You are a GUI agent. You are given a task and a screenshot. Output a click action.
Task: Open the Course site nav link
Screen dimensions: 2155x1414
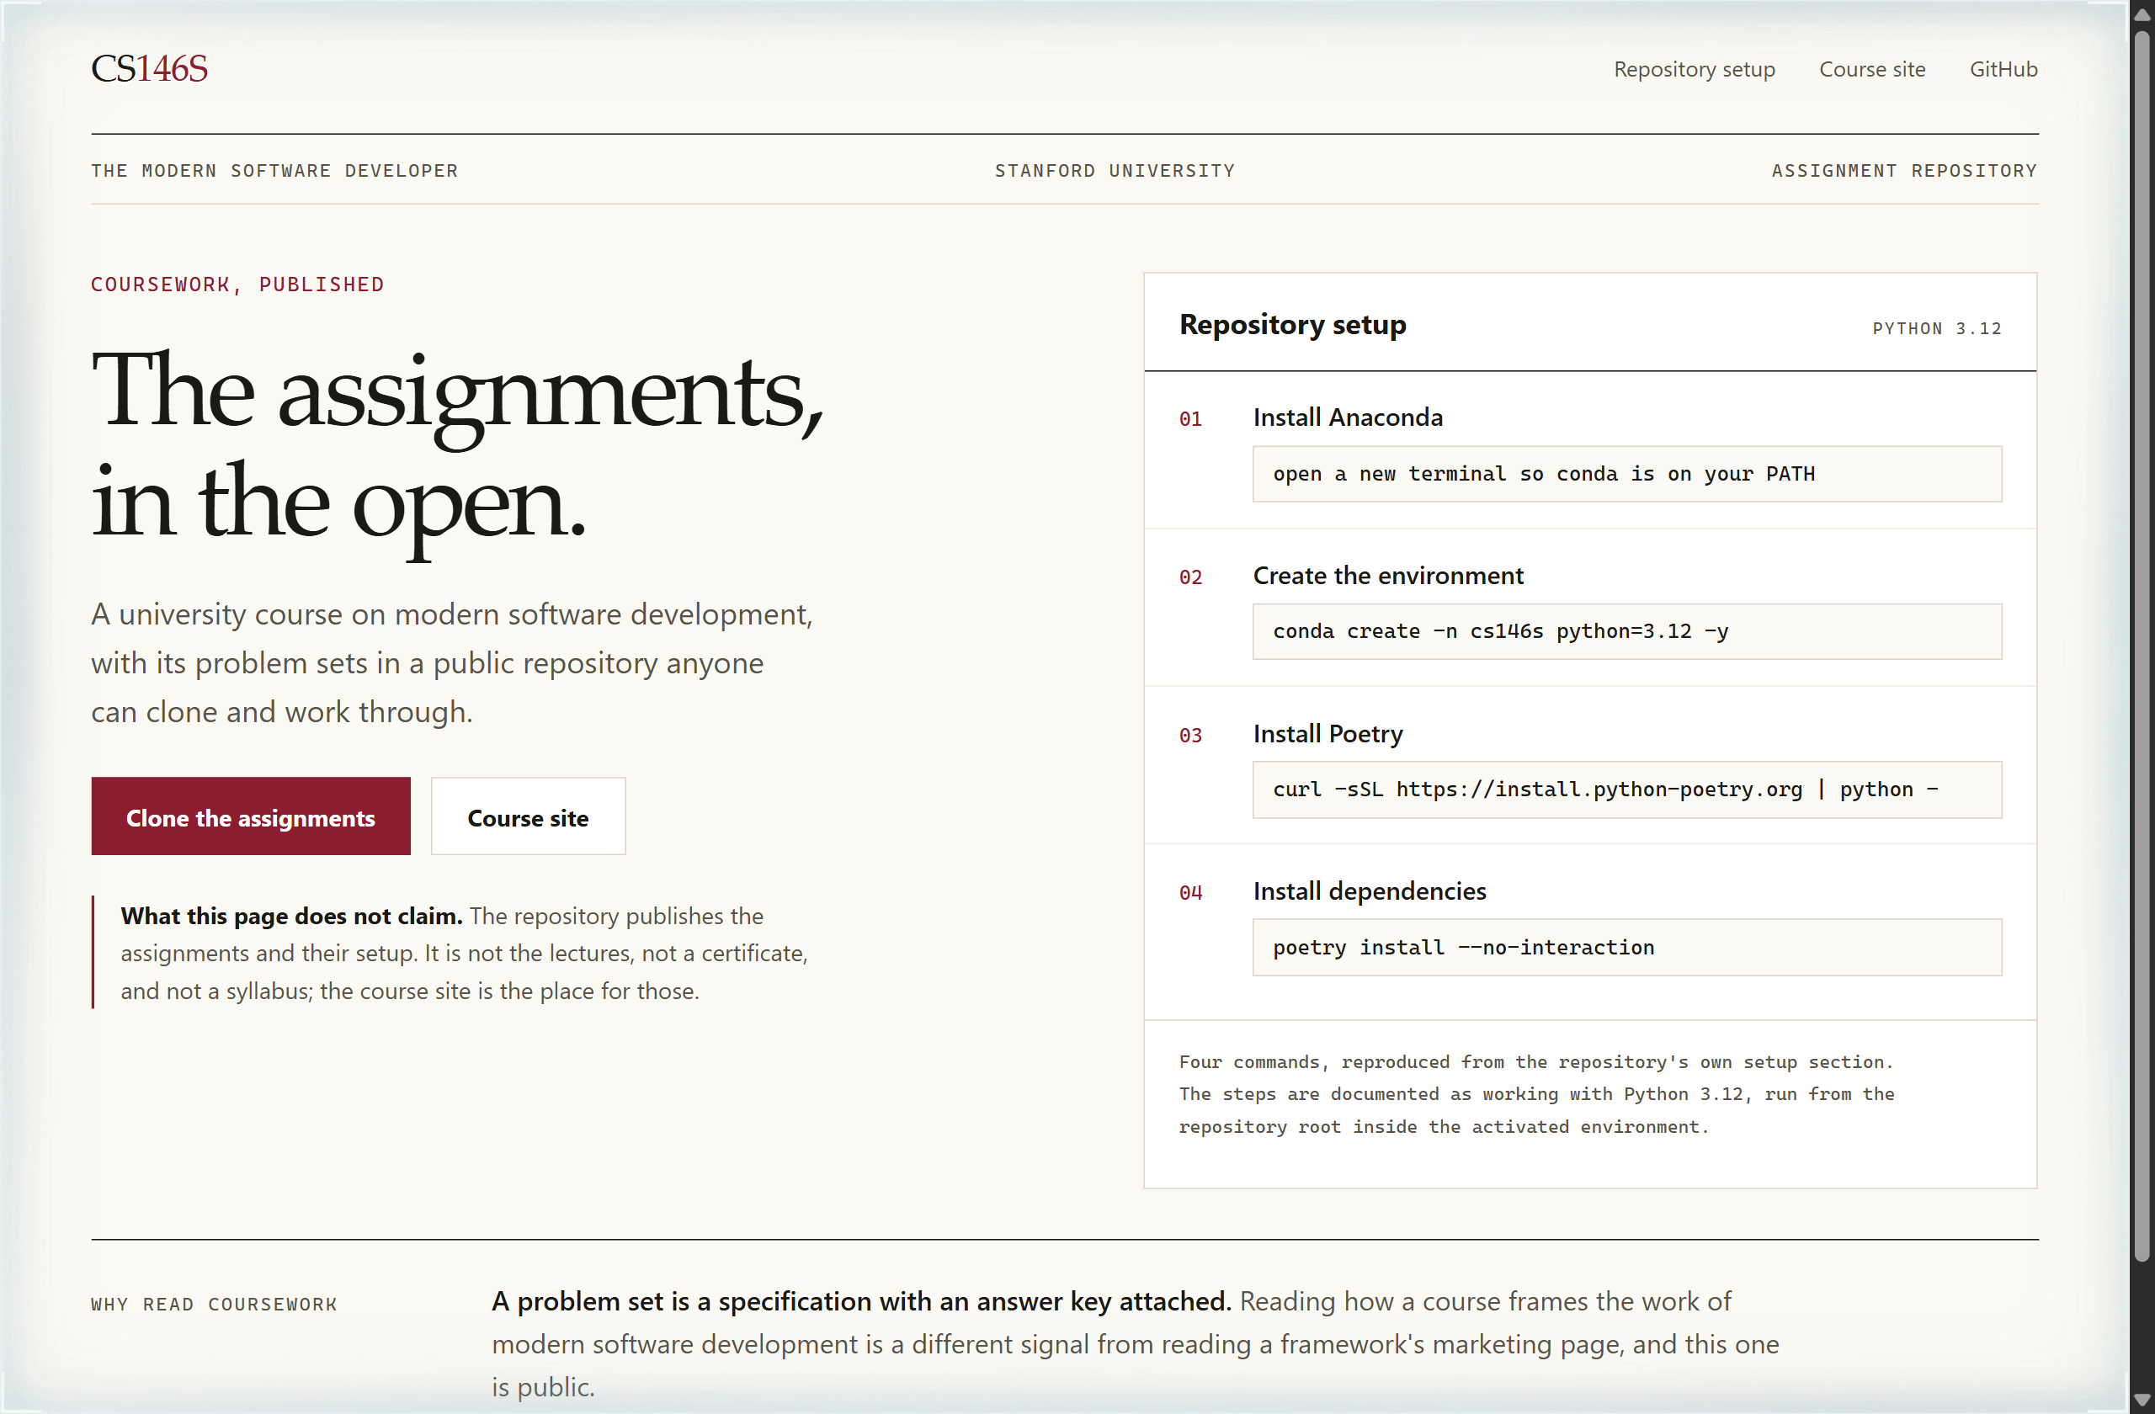pos(1871,70)
